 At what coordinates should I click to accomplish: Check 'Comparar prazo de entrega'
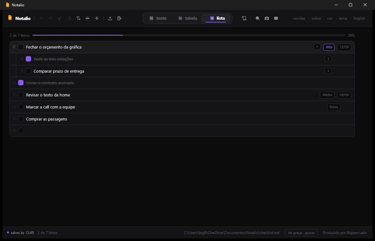(29, 71)
